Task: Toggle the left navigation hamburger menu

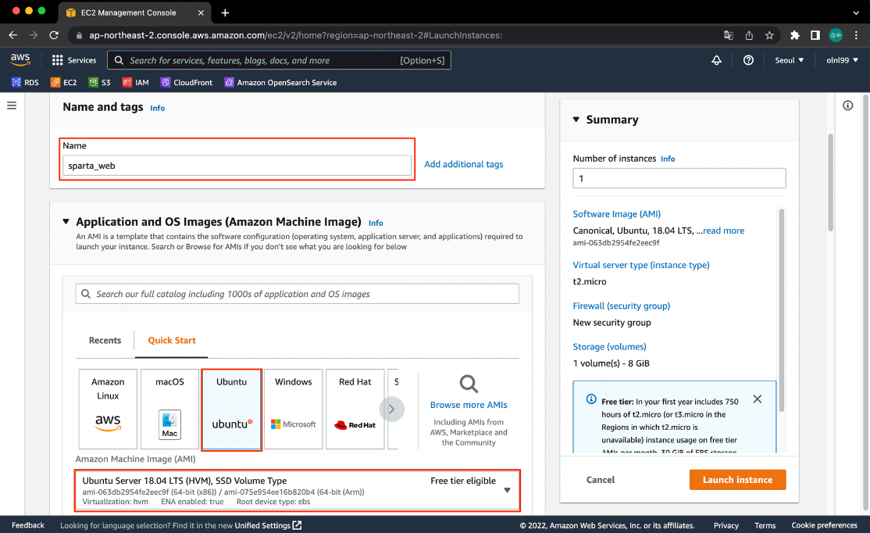Action: [12, 106]
